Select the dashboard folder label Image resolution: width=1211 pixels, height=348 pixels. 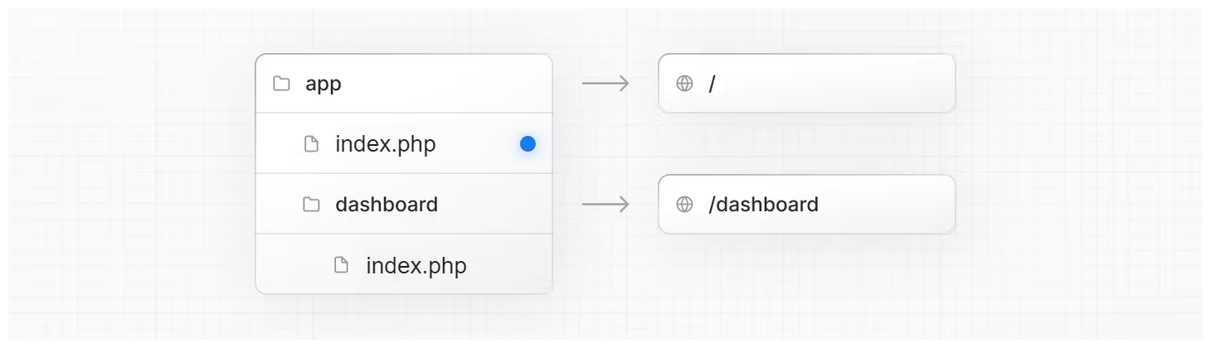(x=387, y=205)
